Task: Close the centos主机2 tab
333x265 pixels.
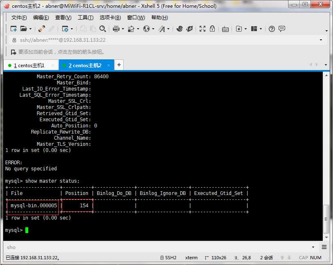Action: click(108, 65)
